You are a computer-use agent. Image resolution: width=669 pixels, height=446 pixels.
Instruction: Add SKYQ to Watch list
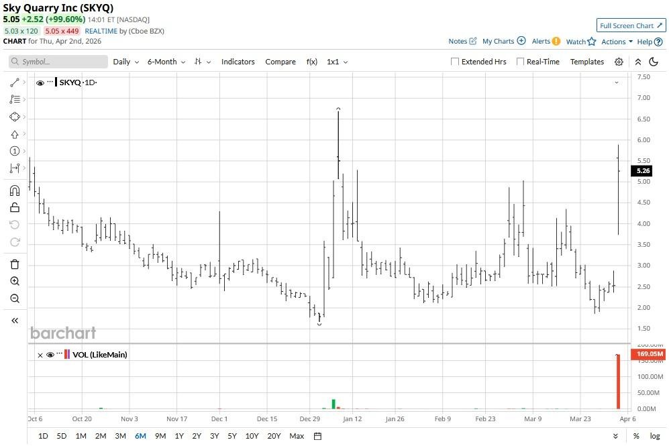click(x=580, y=42)
